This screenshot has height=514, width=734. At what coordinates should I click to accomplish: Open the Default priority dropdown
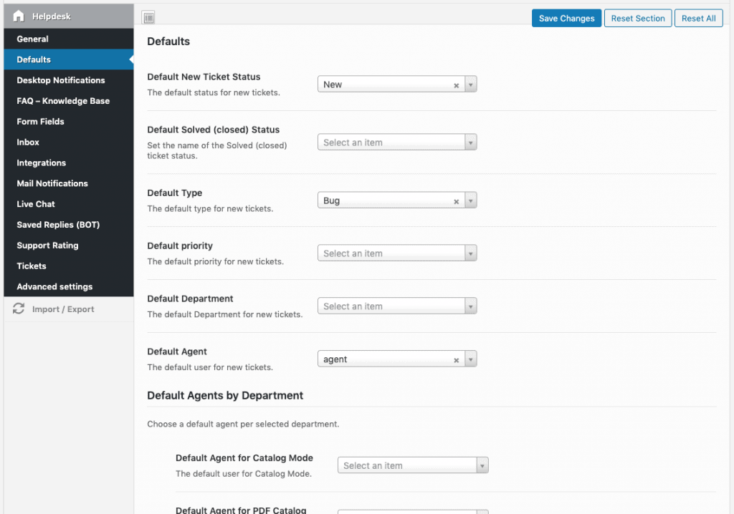pyautogui.click(x=471, y=253)
